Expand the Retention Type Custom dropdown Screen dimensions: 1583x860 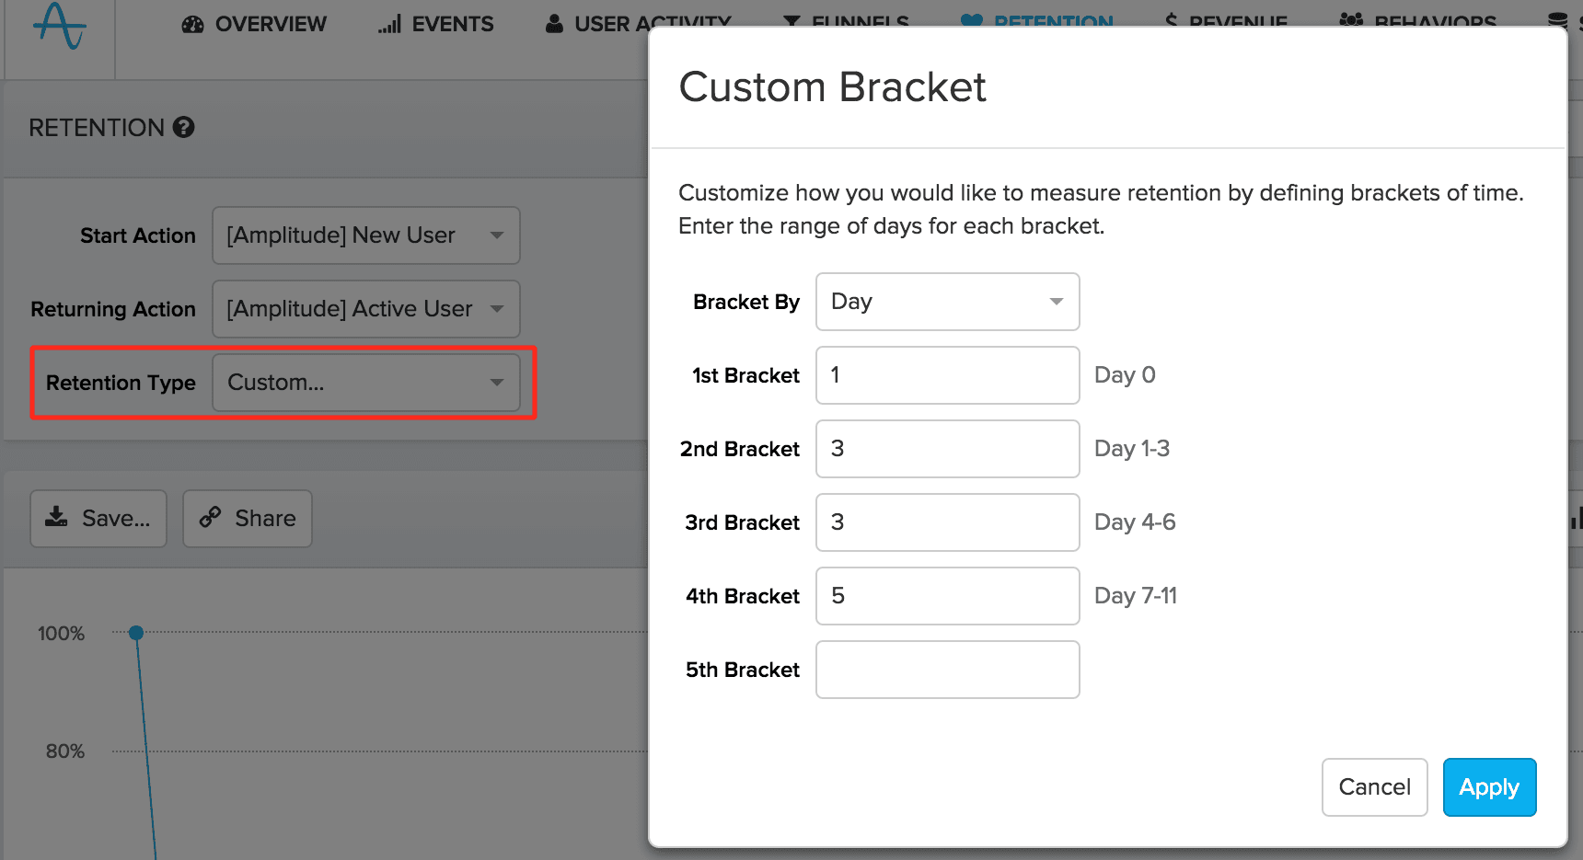tap(366, 383)
